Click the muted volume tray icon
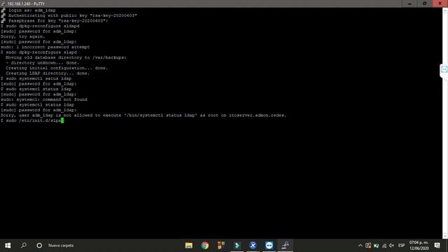 [392, 246]
